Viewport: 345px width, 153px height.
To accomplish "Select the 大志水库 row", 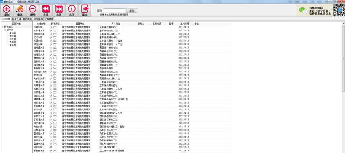I will tap(131, 127).
